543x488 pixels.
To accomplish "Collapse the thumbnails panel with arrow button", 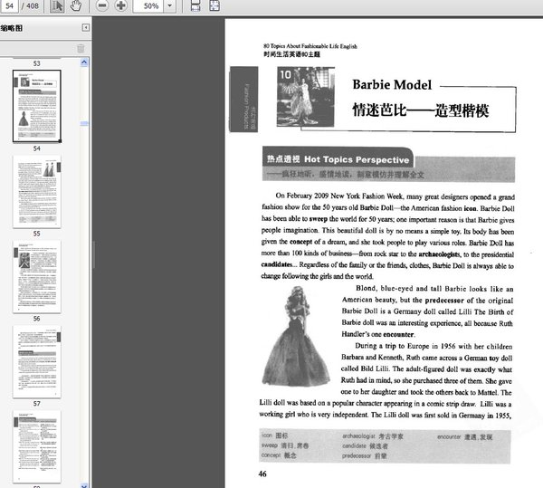I will (86, 28).
